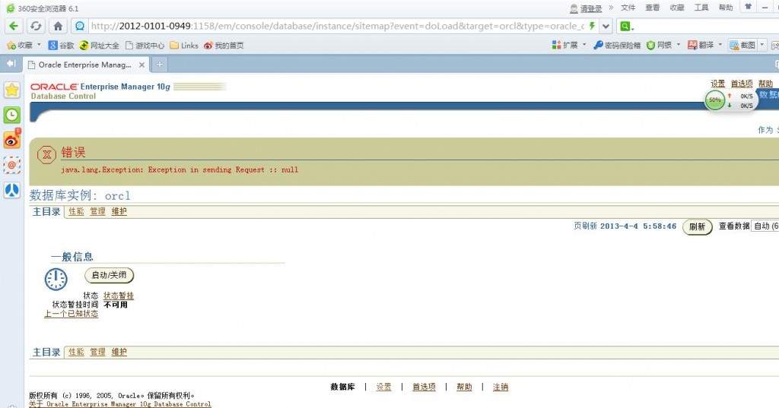Click the site security icon in address bar
Screen dimensions: 779x408
(79, 26)
